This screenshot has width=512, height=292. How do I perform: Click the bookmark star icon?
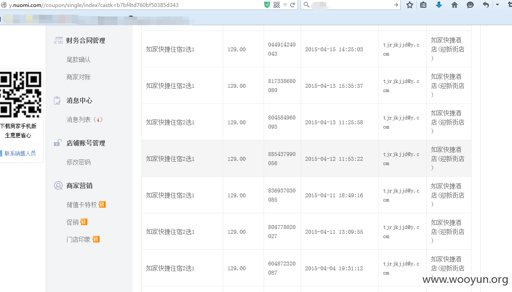pyautogui.click(x=410, y=5)
